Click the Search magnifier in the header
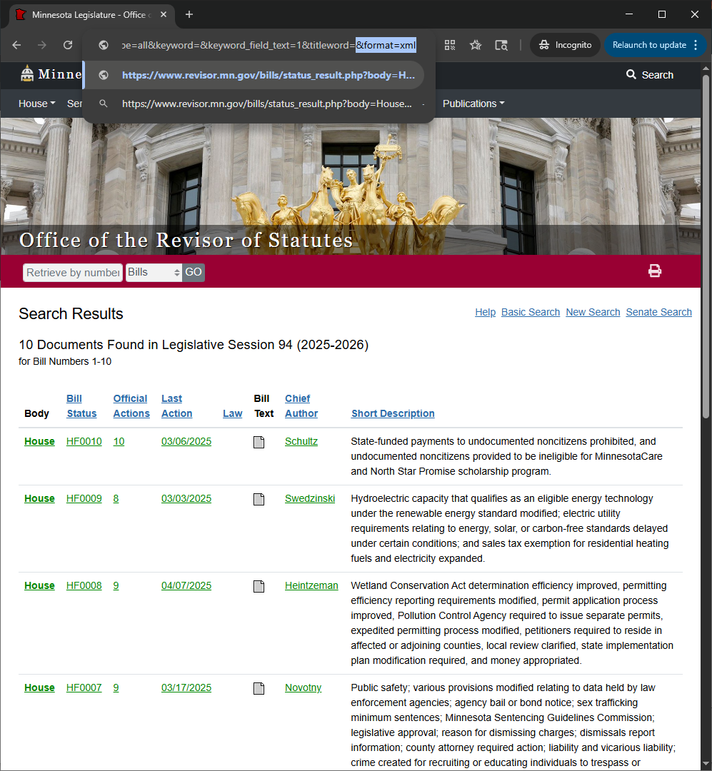The height and width of the screenshot is (771, 712). 631,74
